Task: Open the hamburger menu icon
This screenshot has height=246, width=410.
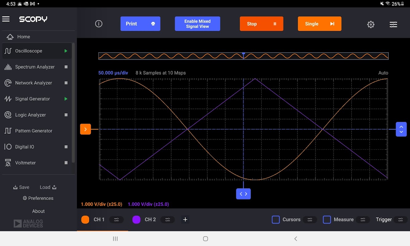Action: (x=6, y=19)
